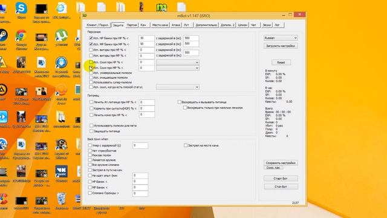
Task: Enable use universal pills checkbox
Action: (x=91, y=73)
